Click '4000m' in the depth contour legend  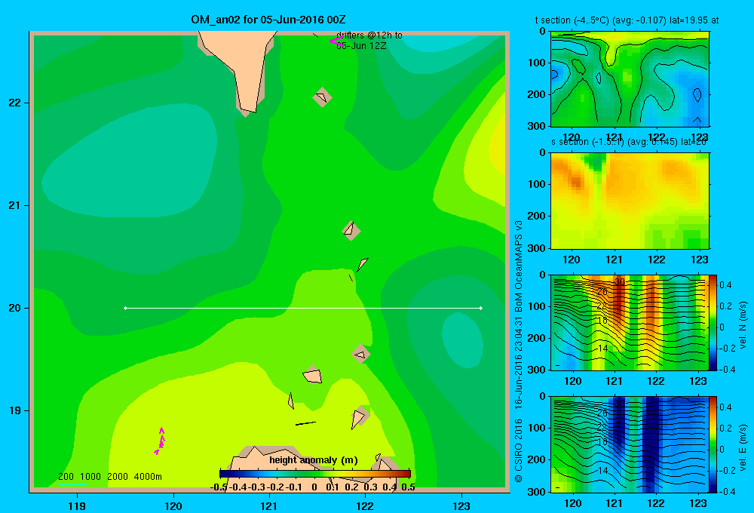point(148,477)
